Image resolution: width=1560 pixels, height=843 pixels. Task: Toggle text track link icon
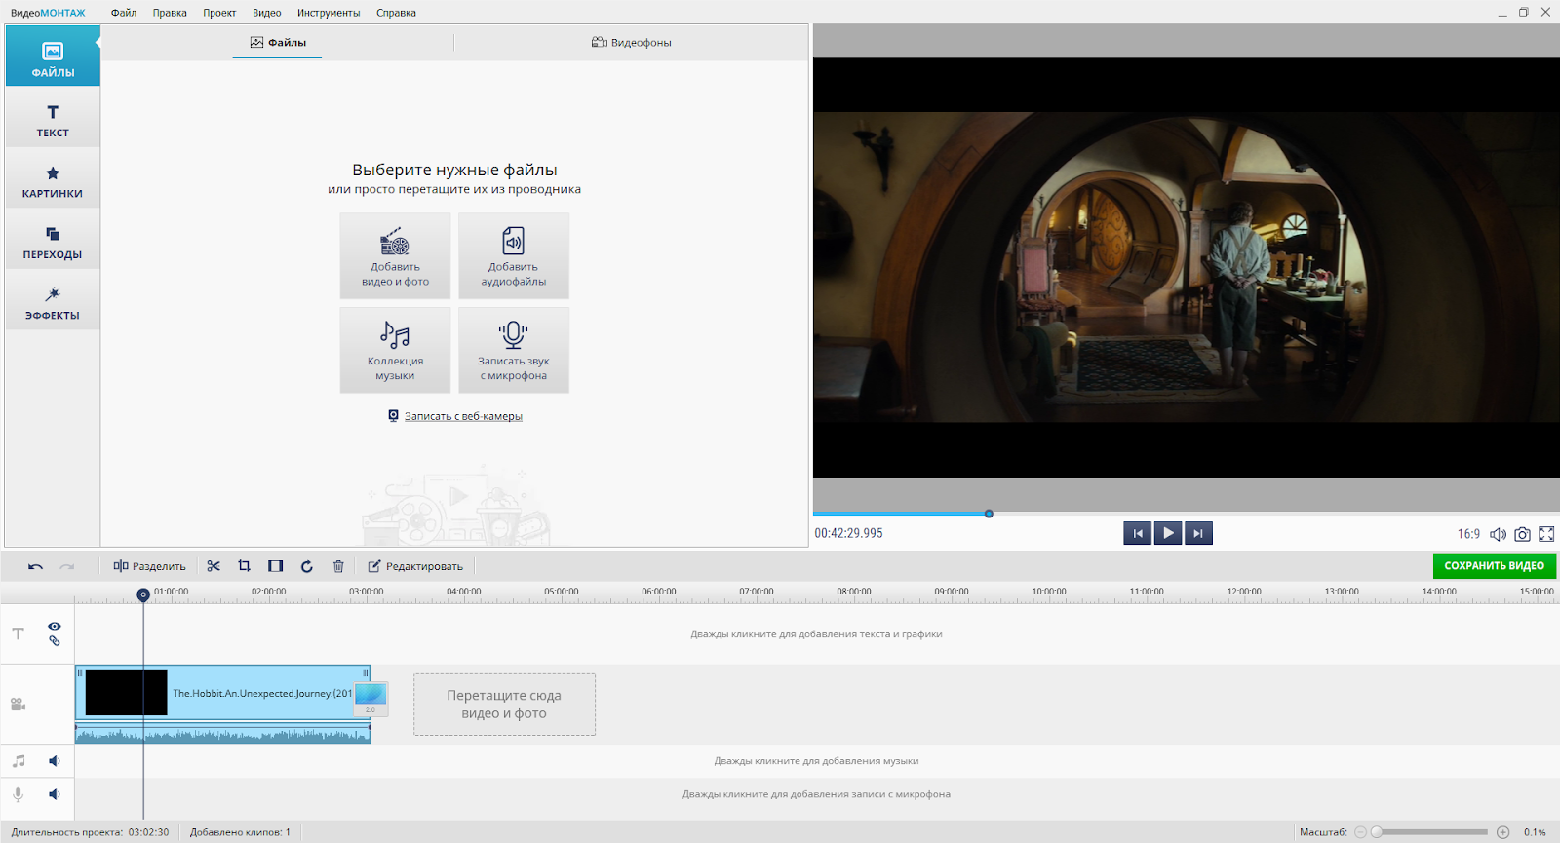pos(55,641)
